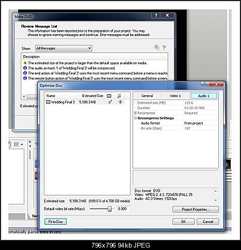Select the Audio 1 tab
Image resolution: width=241 pixels, height=250 pixels.
(x=204, y=96)
